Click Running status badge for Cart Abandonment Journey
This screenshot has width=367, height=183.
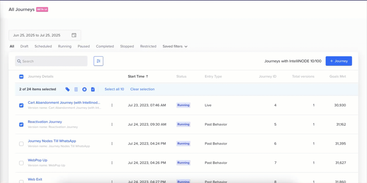coord(183,105)
